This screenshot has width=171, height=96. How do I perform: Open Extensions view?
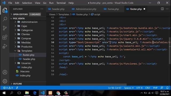pyautogui.click(x=5, y=37)
